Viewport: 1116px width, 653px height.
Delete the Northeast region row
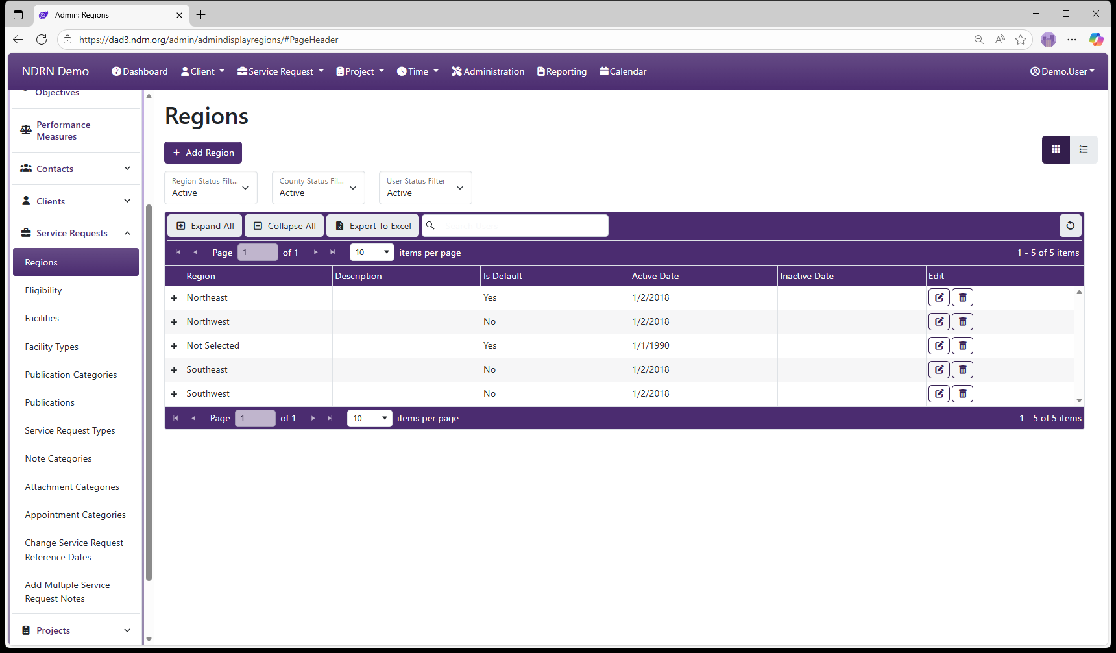click(x=962, y=297)
